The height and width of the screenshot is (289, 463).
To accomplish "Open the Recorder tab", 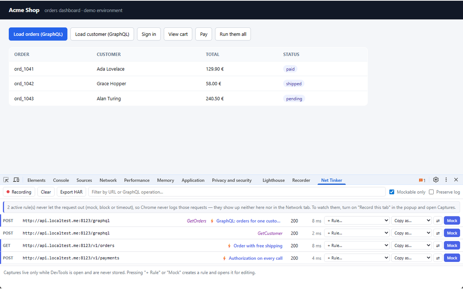I will pyautogui.click(x=301, y=180).
